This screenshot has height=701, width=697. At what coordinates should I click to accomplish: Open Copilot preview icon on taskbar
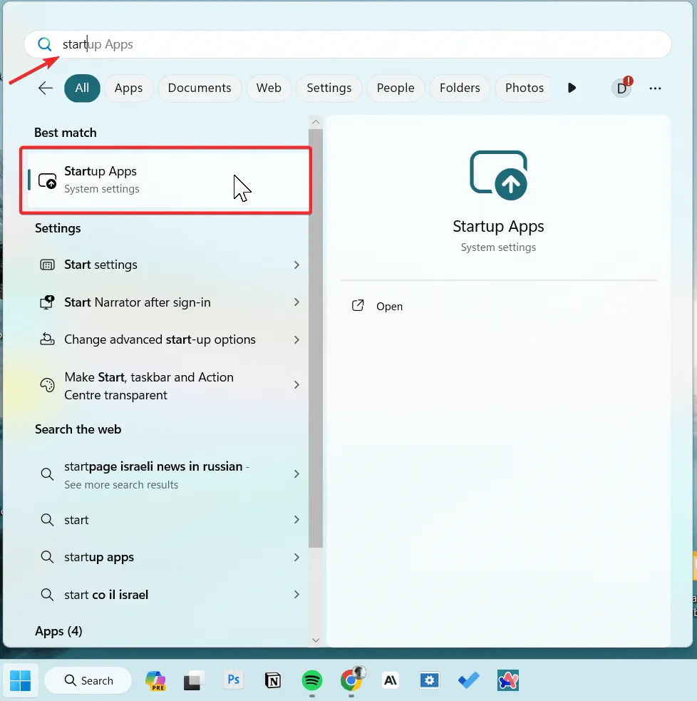point(155,680)
